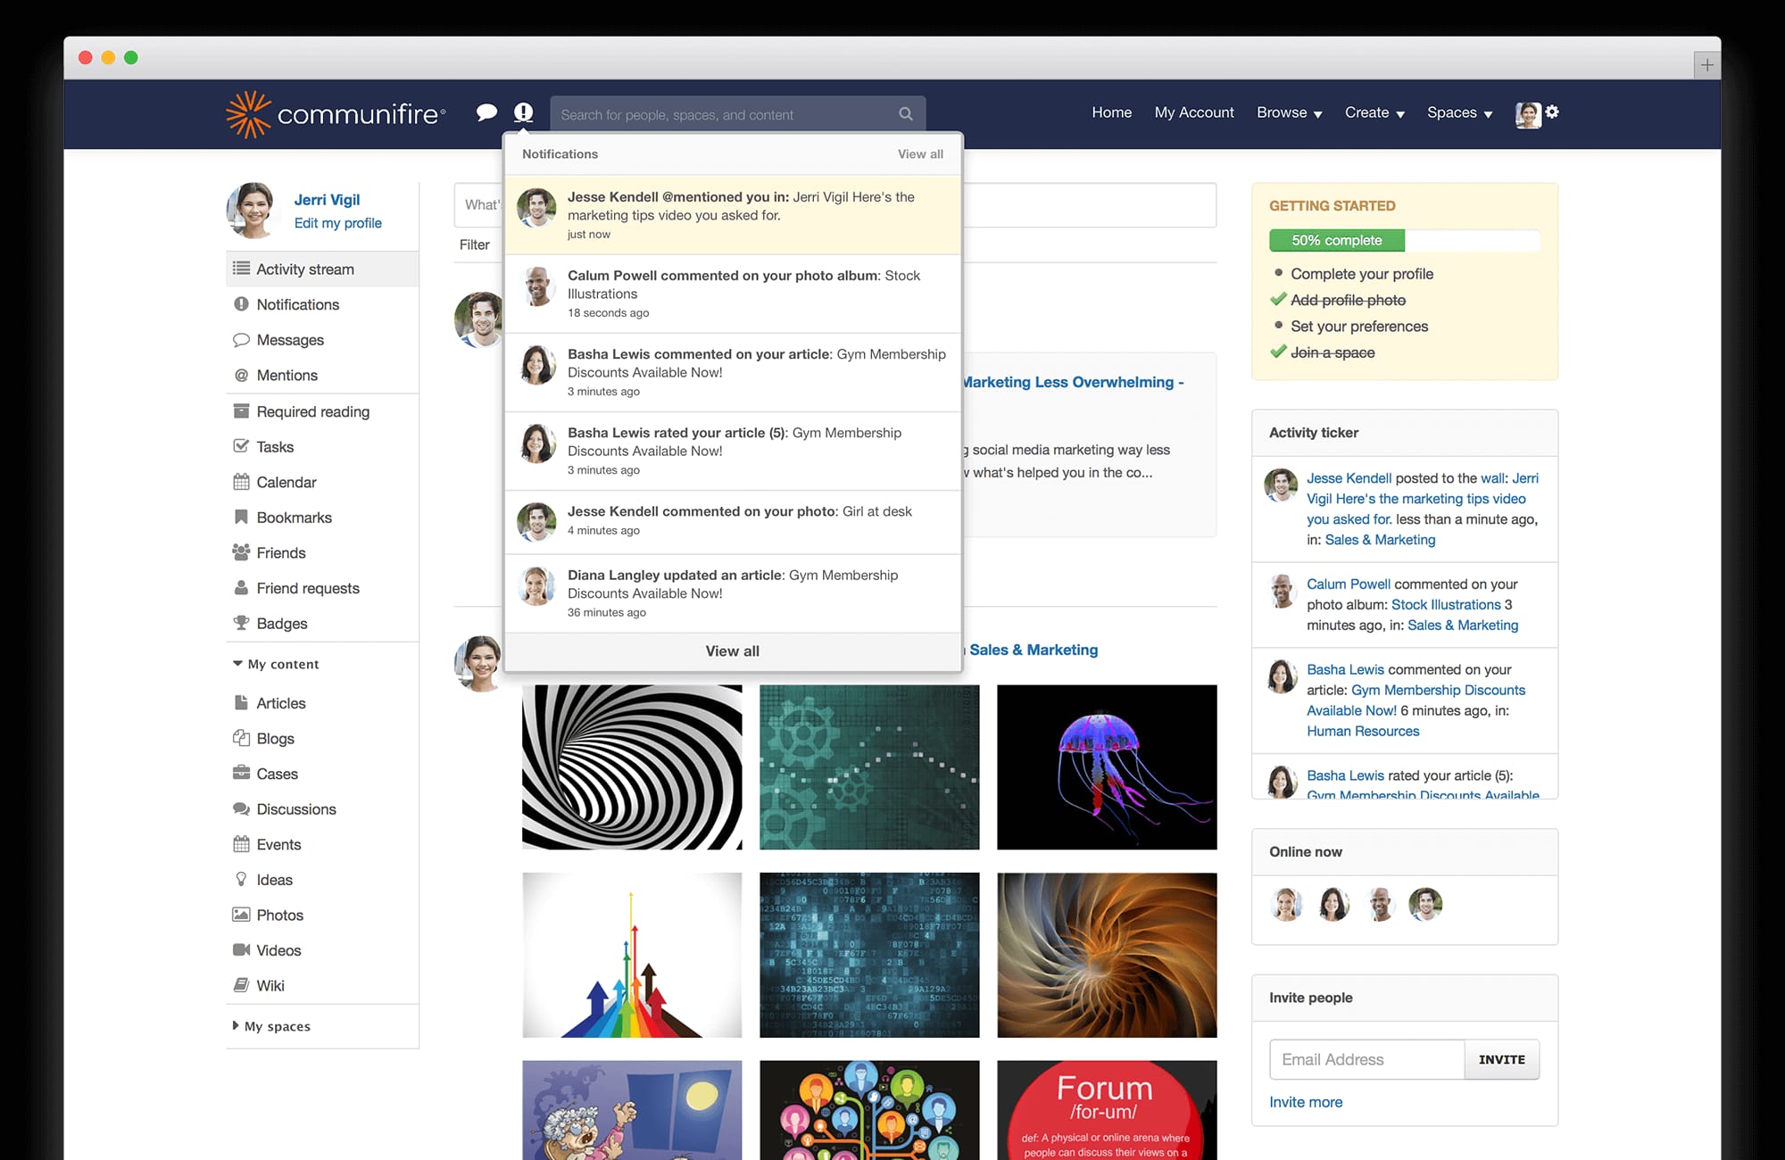The width and height of the screenshot is (1785, 1160).
Task: Open the black and white spiral photo thumbnail
Action: click(632, 767)
